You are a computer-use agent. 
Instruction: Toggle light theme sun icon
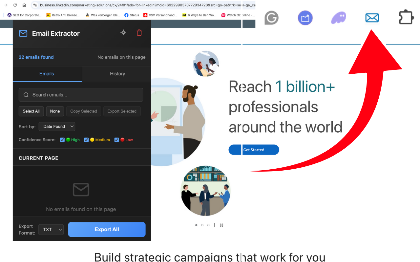point(123,32)
